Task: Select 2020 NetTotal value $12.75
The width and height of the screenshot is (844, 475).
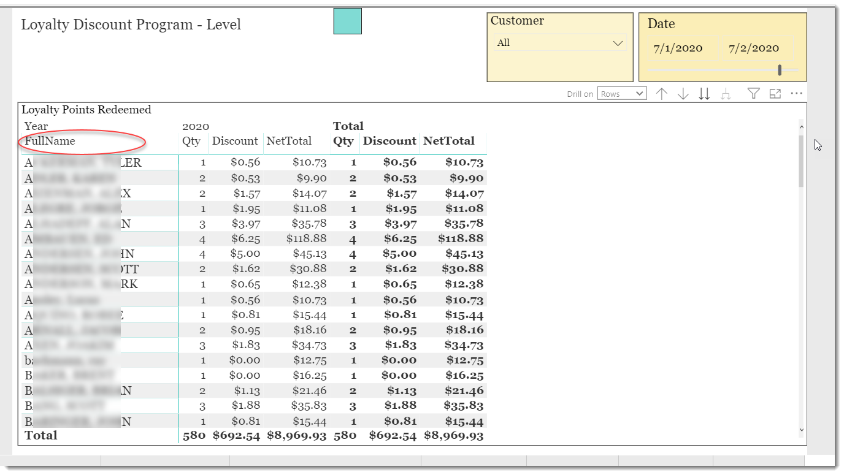Action: coord(309,360)
